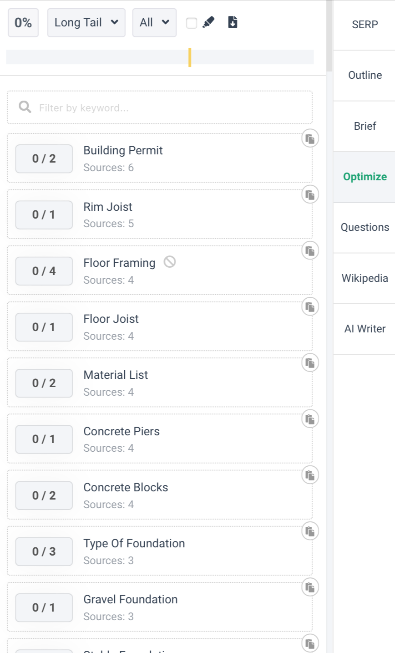
Task: Copy the Building Permit keyword
Action: pos(310,139)
